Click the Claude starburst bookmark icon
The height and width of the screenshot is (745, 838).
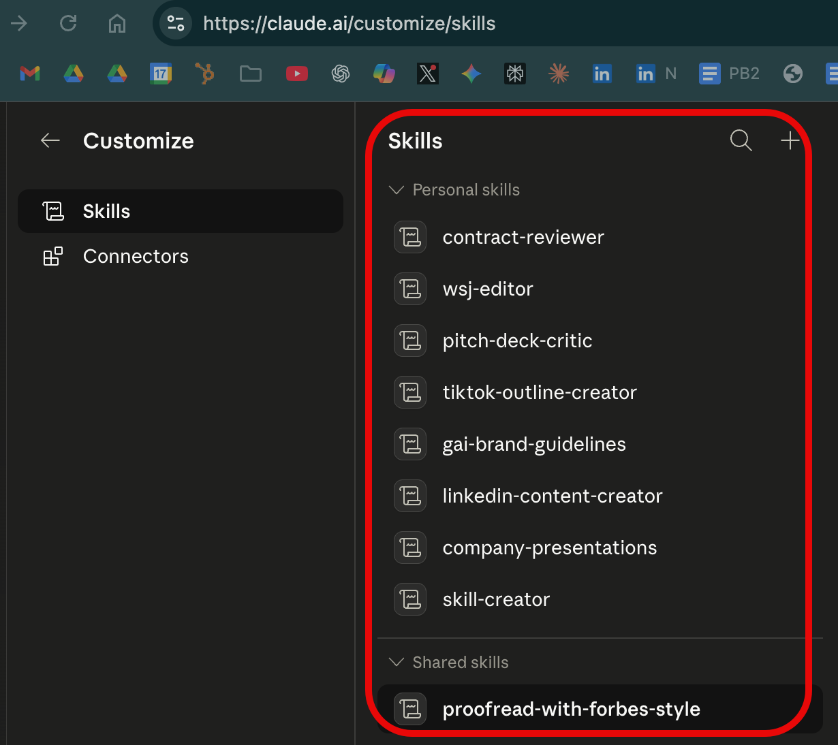(x=559, y=74)
